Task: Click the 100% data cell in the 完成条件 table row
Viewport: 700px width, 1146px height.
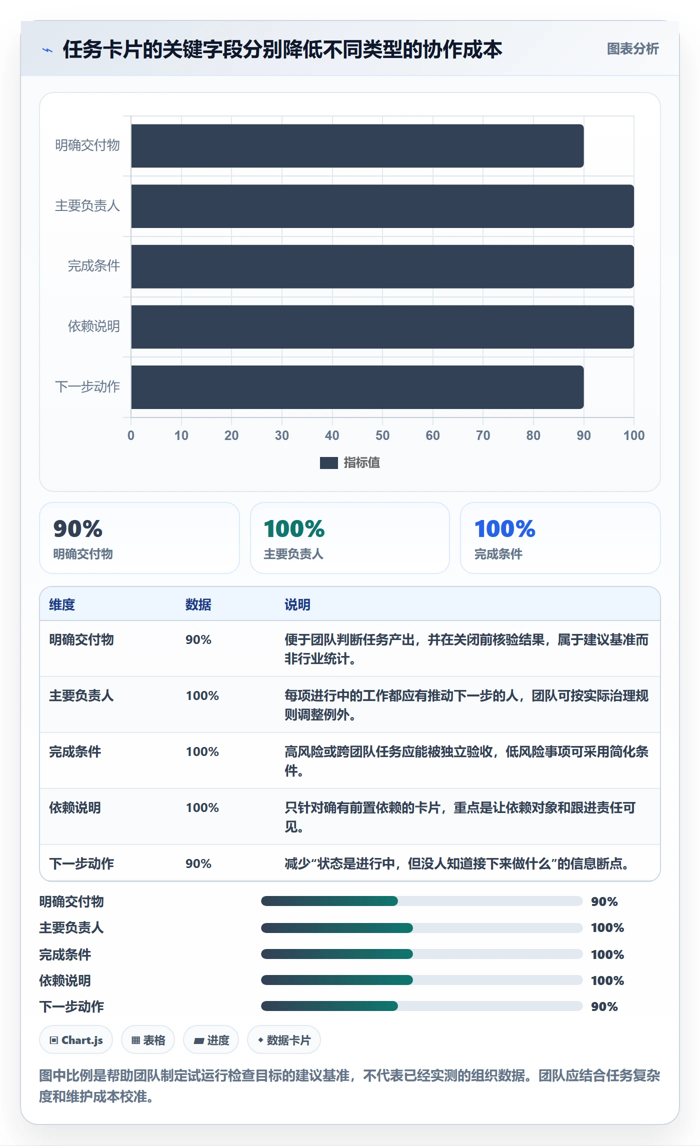Action: click(202, 751)
